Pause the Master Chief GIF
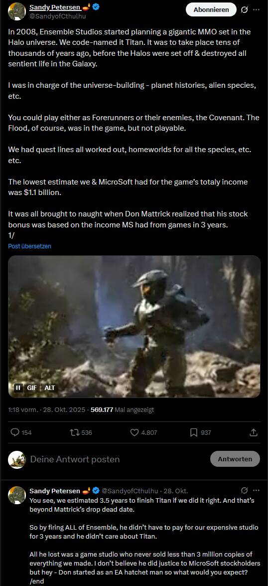 coord(18,388)
